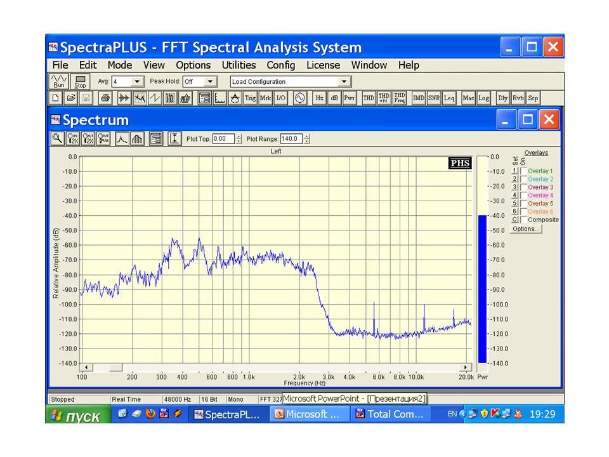Click the THD Freq toolbar button
This screenshot has height=457, width=609.
tap(399, 98)
